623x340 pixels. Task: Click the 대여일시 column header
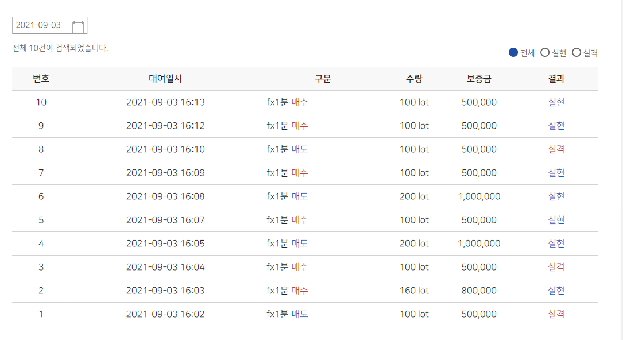point(165,79)
